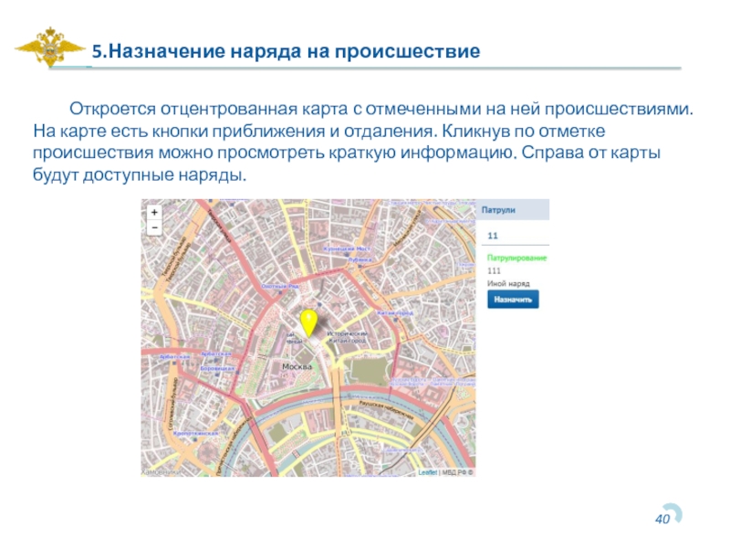Click the green Патрулирование status label
Image resolution: width=730 pixels, height=548 pixels.
(x=516, y=258)
